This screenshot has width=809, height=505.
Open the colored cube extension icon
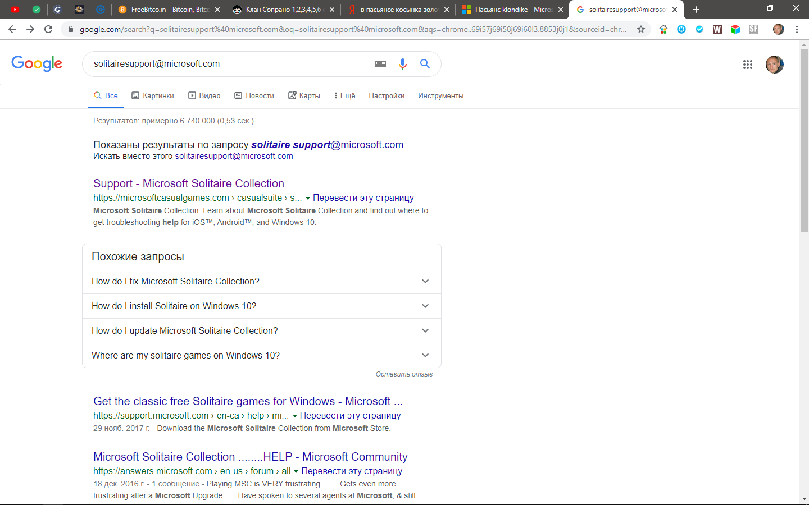pyautogui.click(x=735, y=29)
